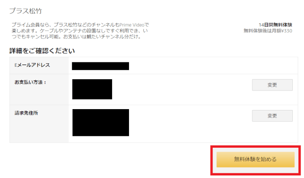Screen dimensions: 304x178
Task: Click the 請求先住所 row label
Action: pos(26,113)
